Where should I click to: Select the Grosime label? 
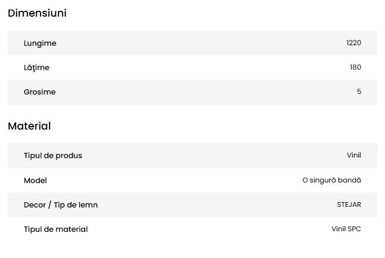pyautogui.click(x=39, y=92)
